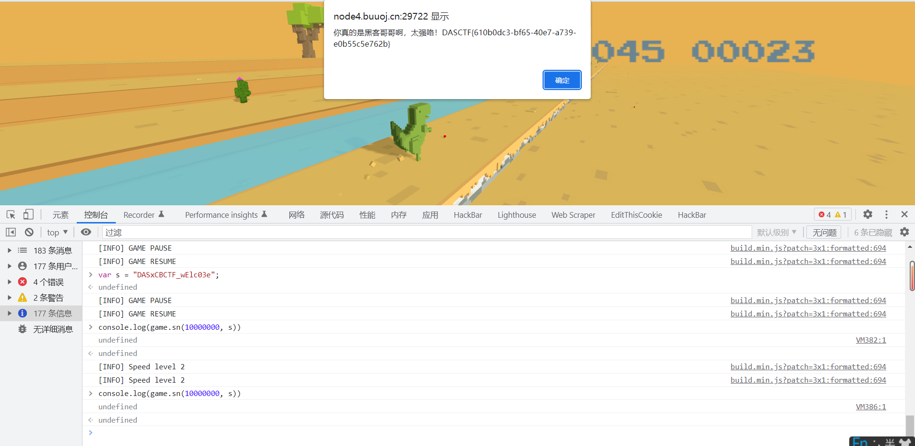
Task: Switch to the 网络 tab
Action: 296,215
